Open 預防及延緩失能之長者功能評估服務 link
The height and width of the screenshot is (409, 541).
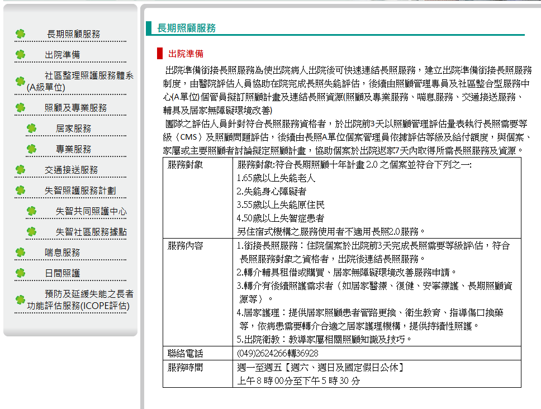(80, 299)
